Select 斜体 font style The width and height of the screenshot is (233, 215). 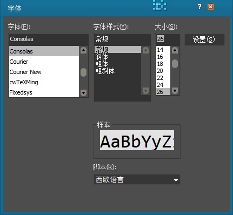(x=118, y=57)
